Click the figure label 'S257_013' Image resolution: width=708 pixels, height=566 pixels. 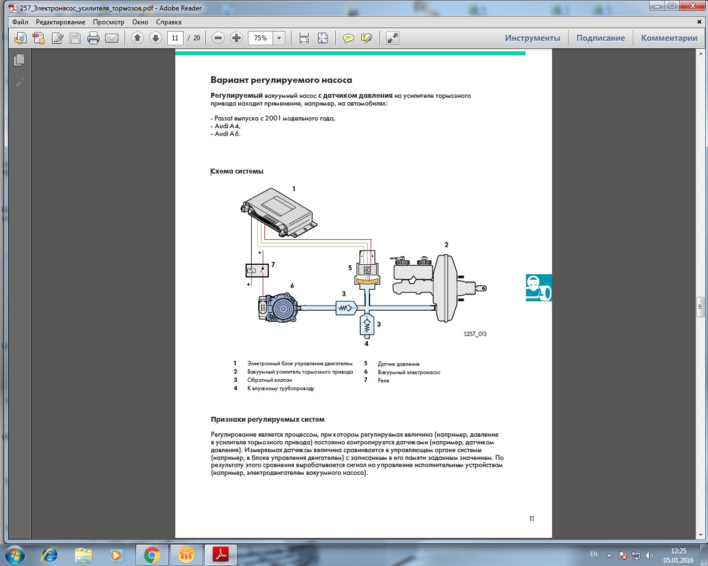tap(475, 334)
